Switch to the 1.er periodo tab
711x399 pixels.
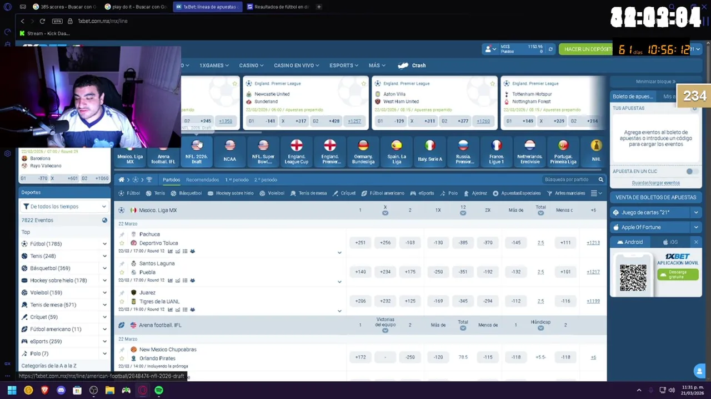[x=237, y=180]
